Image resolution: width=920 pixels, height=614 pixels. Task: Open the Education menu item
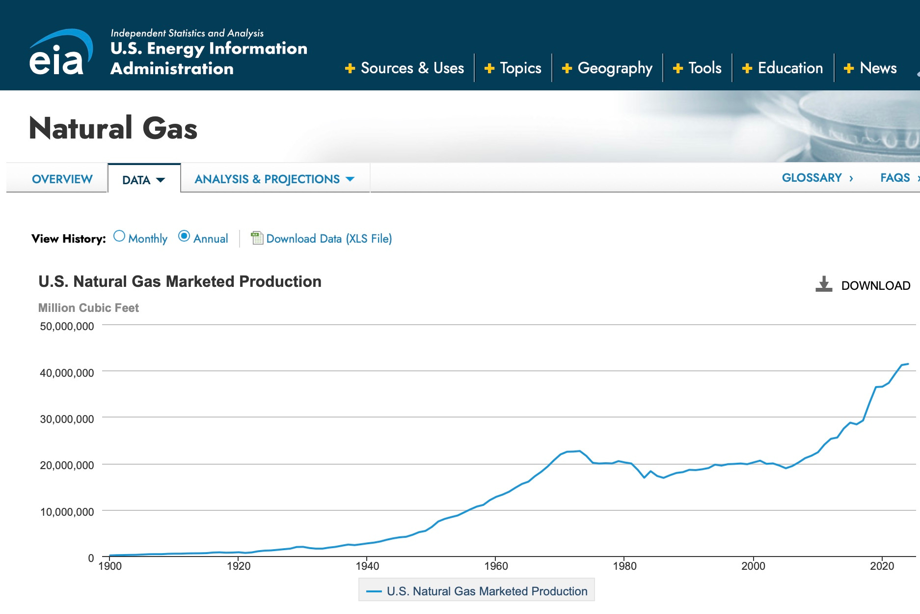[783, 68]
